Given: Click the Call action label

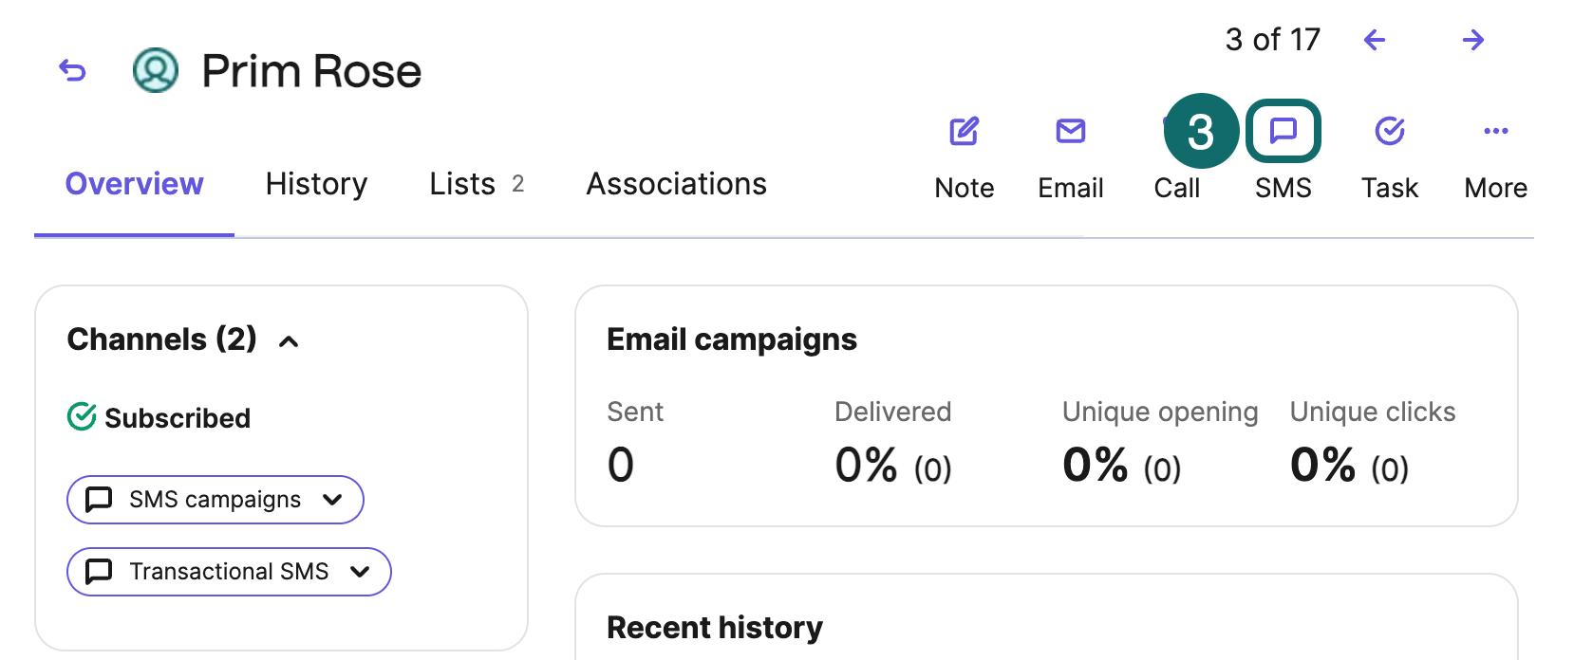Looking at the screenshot, I should (x=1176, y=188).
